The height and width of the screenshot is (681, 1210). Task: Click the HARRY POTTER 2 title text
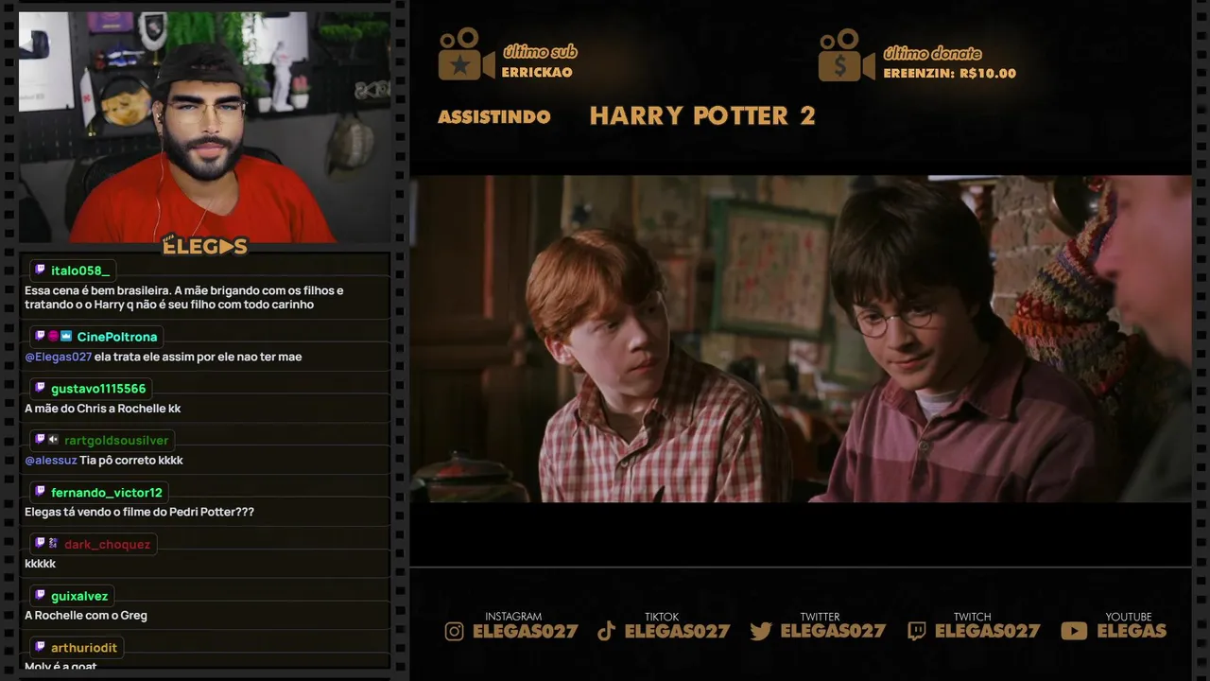[702, 116]
